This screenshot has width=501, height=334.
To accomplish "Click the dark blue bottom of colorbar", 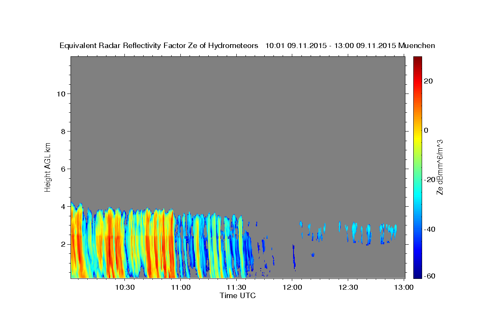I will point(417,274).
